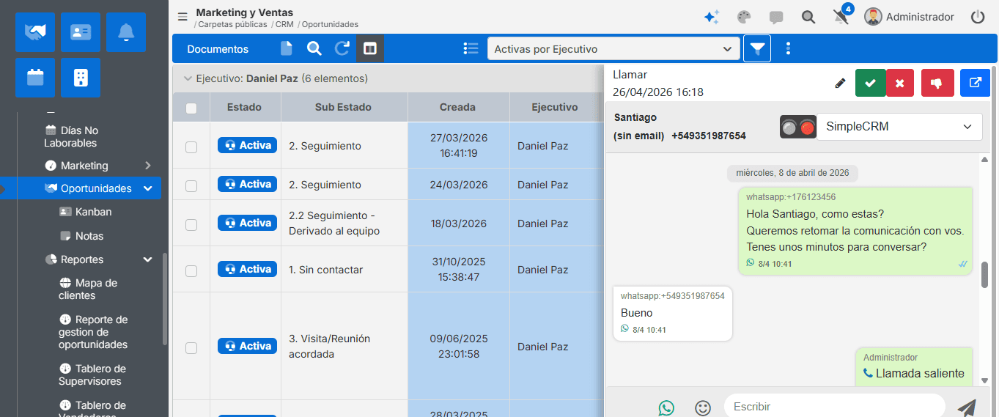Open the Administrador user menu

(909, 17)
